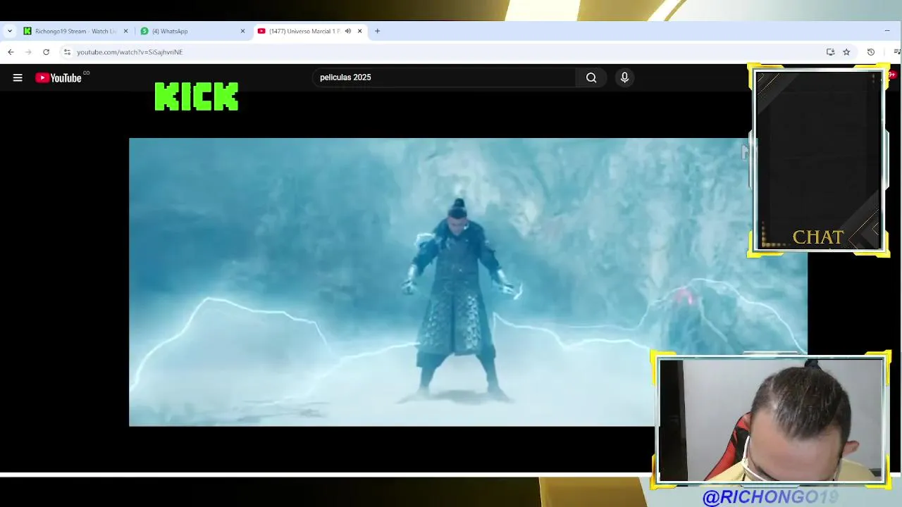Screen dimensions: 902x507
Task: Go forward with the browser forward arrow
Action: coord(28,52)
